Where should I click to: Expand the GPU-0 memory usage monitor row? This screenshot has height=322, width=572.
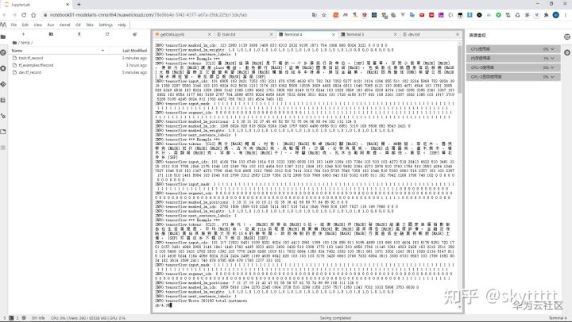pyautogui.click(x=513, y=77)
